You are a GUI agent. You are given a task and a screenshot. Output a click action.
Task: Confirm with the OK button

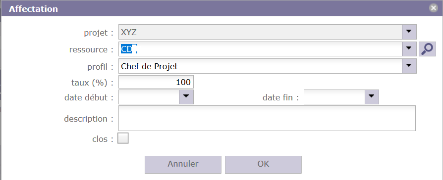point(263,165)
